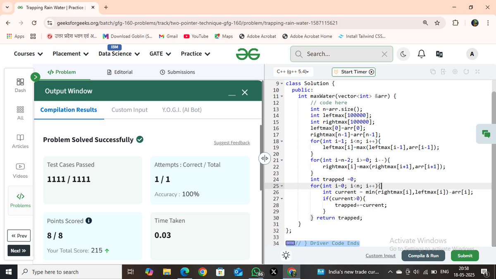Image resolution: width=496 pixels, height=279 pixels.
Task: Toggle dark mode with the moon icon
Action: click(x=403, y=54)
